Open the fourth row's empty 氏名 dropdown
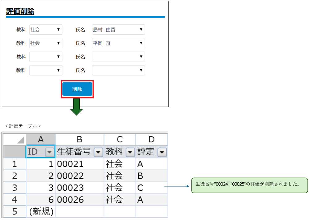The width and height of the screenshot is (309, 221). click(118, 70)
